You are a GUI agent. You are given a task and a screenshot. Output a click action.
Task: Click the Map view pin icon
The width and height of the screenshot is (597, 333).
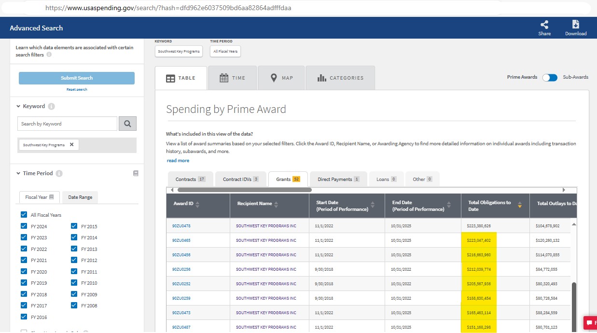(274, 78)
